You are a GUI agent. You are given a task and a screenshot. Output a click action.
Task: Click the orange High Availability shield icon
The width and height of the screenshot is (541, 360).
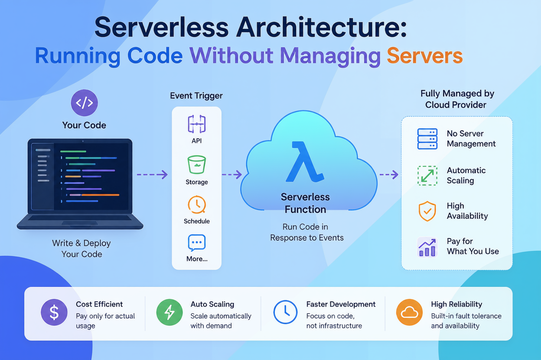[427, 211]
